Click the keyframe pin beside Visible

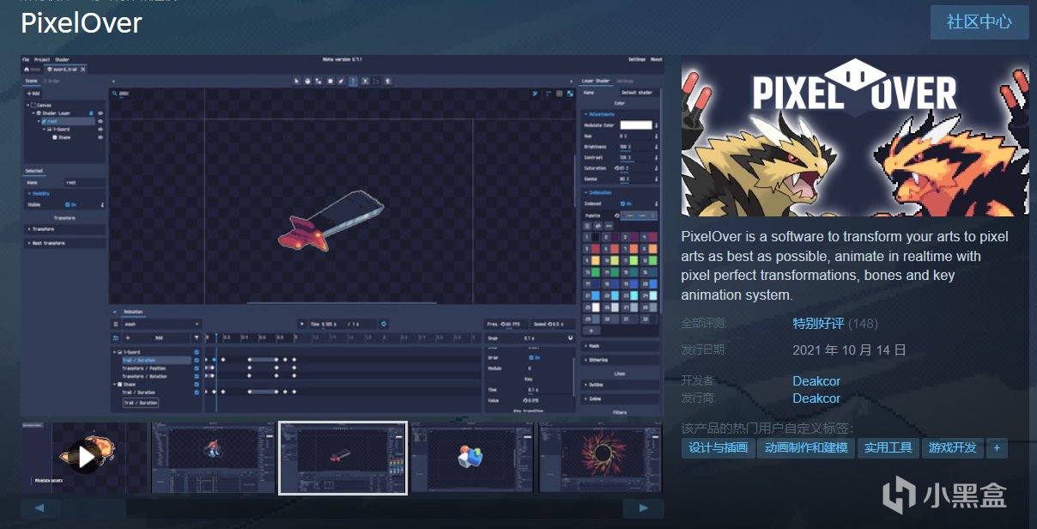pyautogui.click(x=102, y=205)
